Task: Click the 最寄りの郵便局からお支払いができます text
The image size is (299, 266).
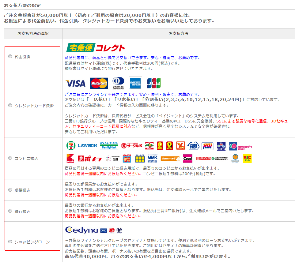Action: pos(101,184)
